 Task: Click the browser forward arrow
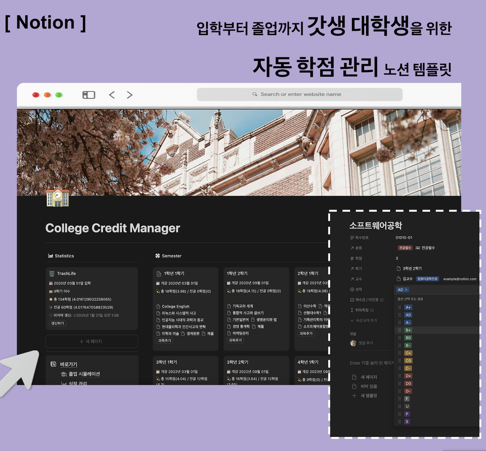pos(130,95)
